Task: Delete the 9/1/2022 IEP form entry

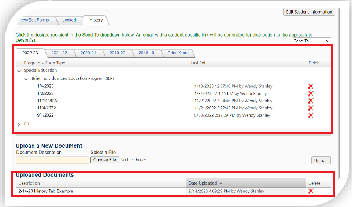Action: pyautogui.click(x=311, y=116)
